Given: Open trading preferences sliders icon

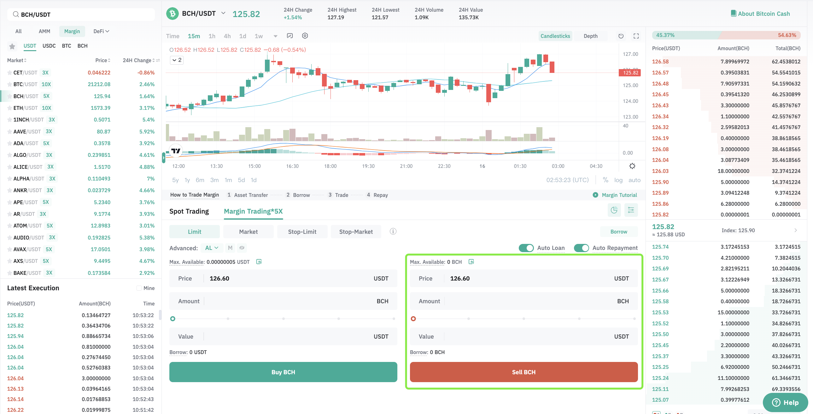Looking at the screenshot, I should click(x=631, y=210).
